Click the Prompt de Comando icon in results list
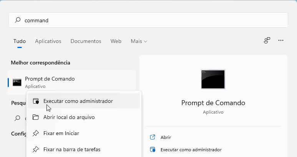The width and height of the screenshot is (297, 157). pos(17,83)
